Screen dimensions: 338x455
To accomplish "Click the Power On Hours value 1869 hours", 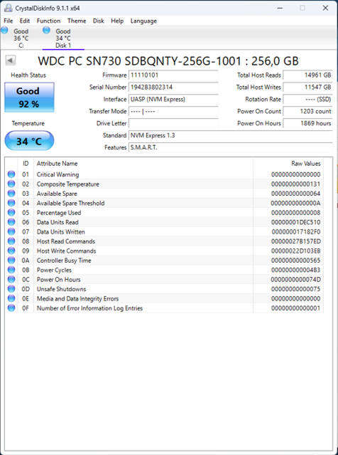I will point(307,123).
